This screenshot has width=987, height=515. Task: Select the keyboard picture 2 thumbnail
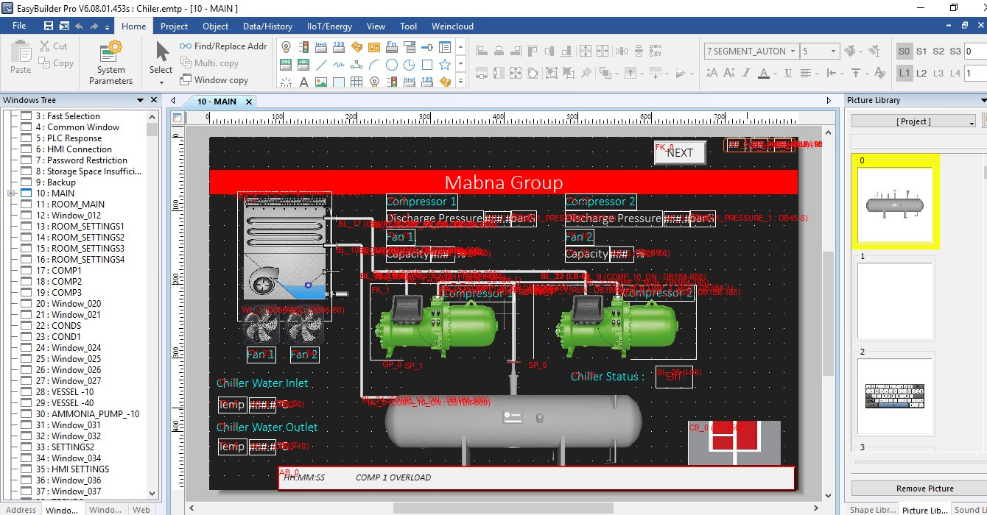click(896, 396)
